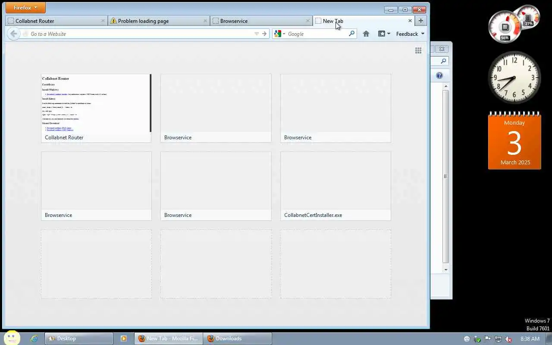Click the CollabnetCertInstaller.exe caption text
Image resolution: width=552 pixels, height=345 pixels.
313,215
